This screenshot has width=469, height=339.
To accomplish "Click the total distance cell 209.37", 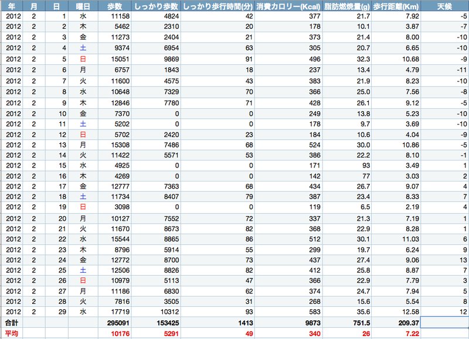I will [x=396, y=322].
